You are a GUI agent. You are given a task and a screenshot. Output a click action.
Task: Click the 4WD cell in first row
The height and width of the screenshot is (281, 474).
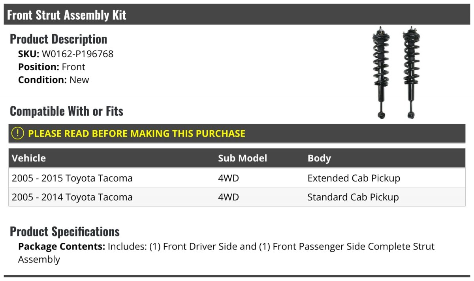[228, 178]
